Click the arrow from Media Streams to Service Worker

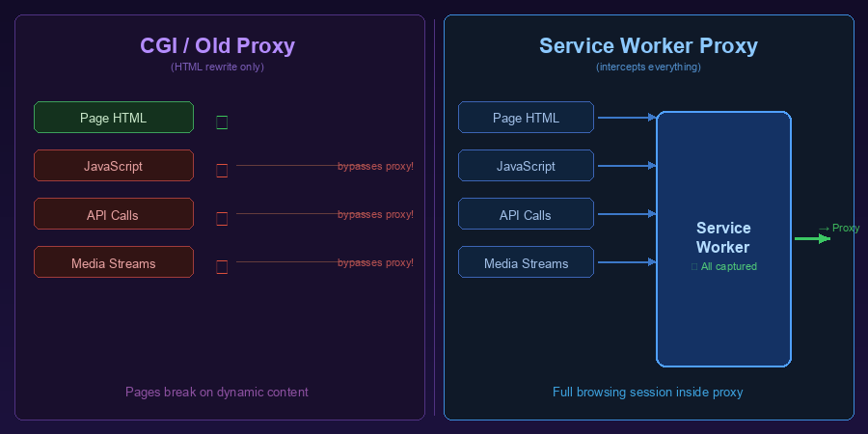point(626,262)
